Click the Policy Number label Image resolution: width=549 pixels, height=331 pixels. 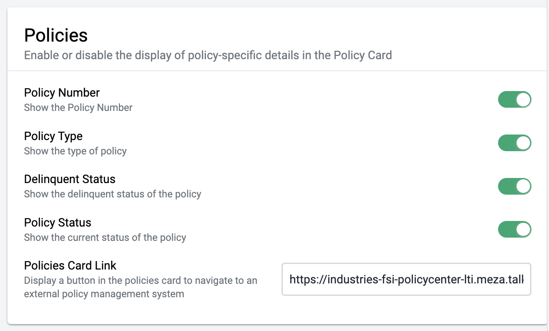point(62,92)
